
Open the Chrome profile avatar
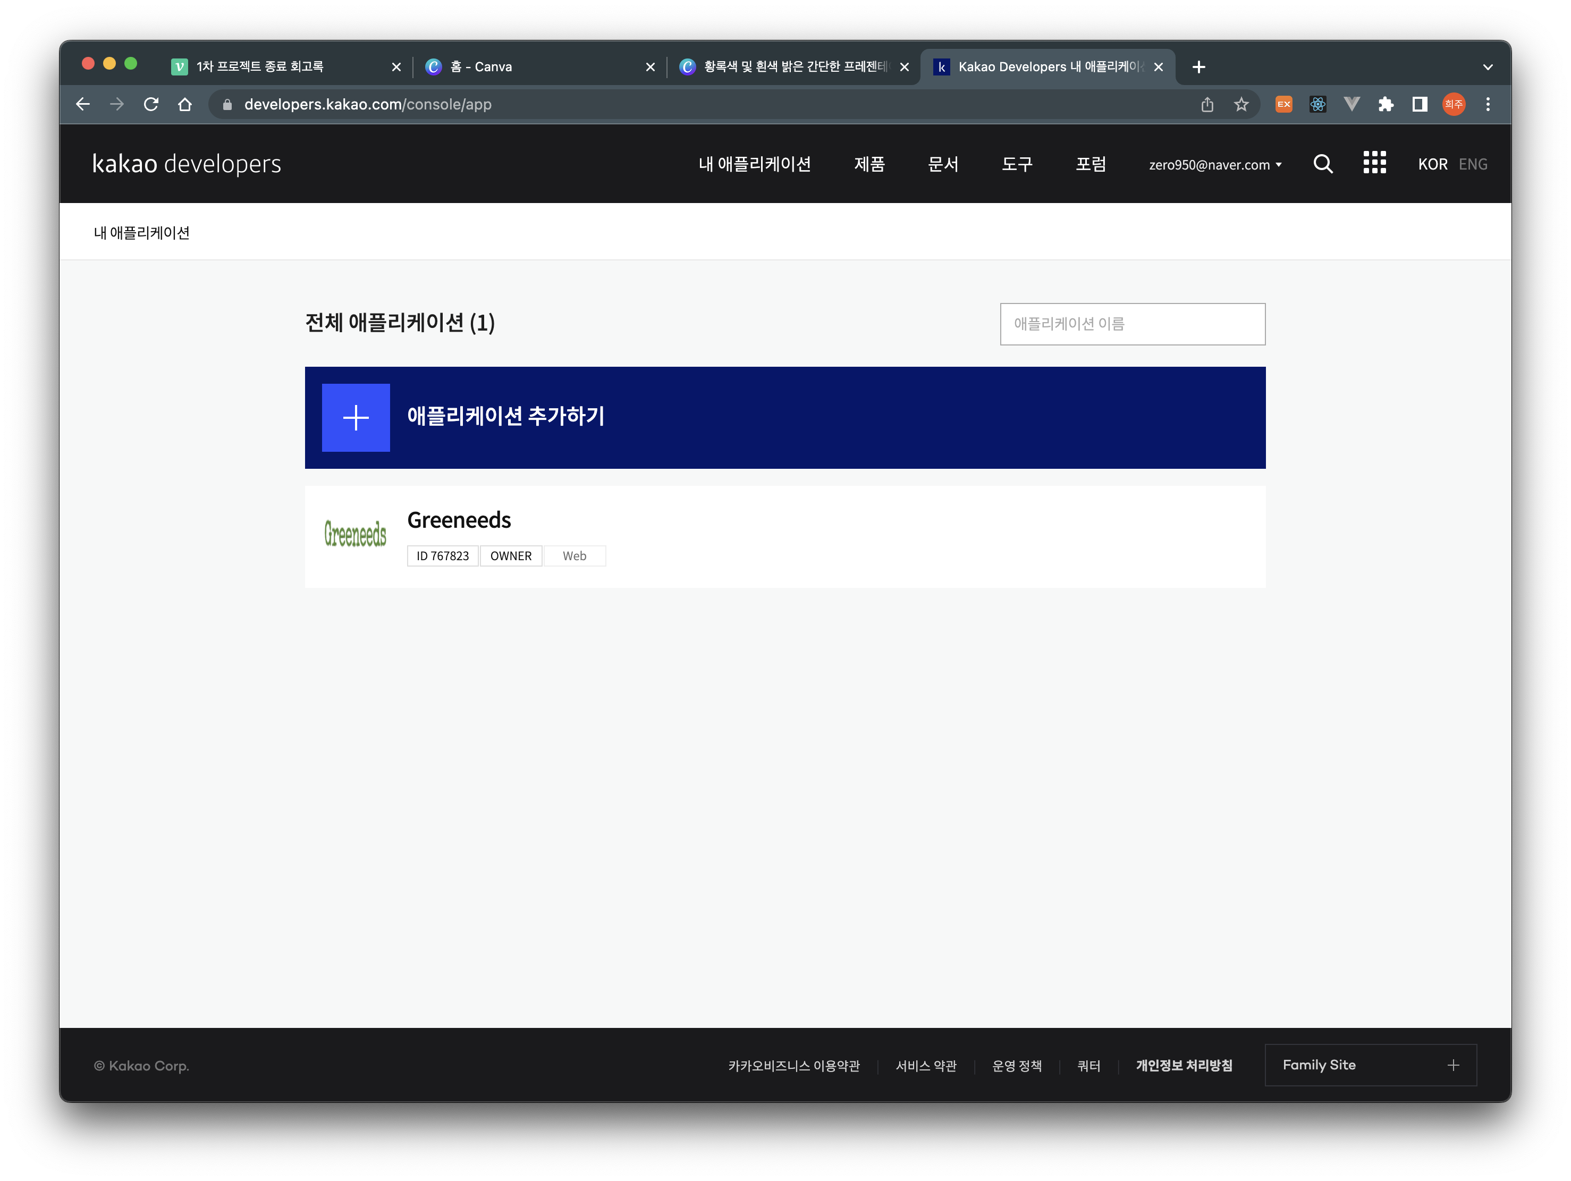[1454, 104]
